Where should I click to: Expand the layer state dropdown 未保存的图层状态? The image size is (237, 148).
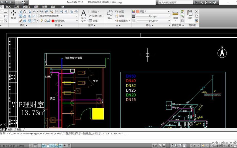pyautogui.click(x=59, y=16)
